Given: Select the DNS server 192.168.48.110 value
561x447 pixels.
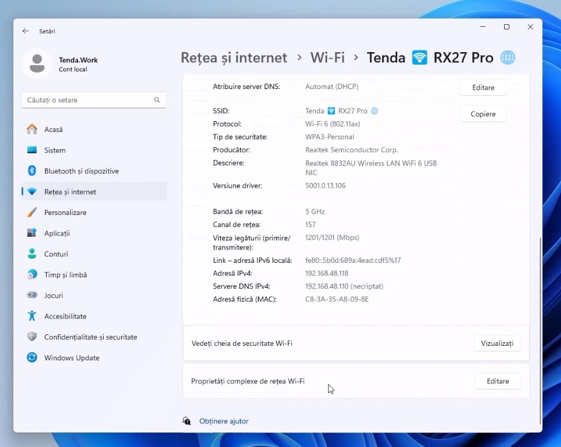Looking at the screenshot, I should [x=344, y=286].
